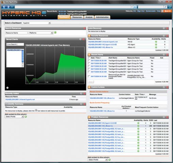Viewport: 173px width, 163px height.
Task: Click the Favorite Resources RSS feed icon
Action: coord(89,36)
